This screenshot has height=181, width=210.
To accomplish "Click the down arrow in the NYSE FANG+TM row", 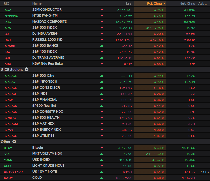I will coord(102,16).
